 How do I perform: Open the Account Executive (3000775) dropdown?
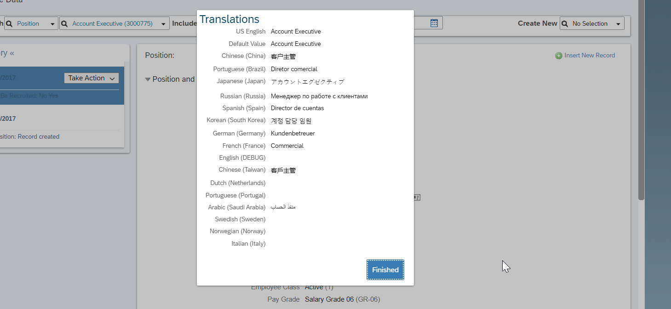[x=115, y=23]
